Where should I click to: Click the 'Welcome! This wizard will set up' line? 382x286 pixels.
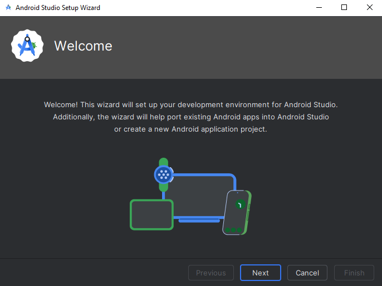tap(191, 105)
